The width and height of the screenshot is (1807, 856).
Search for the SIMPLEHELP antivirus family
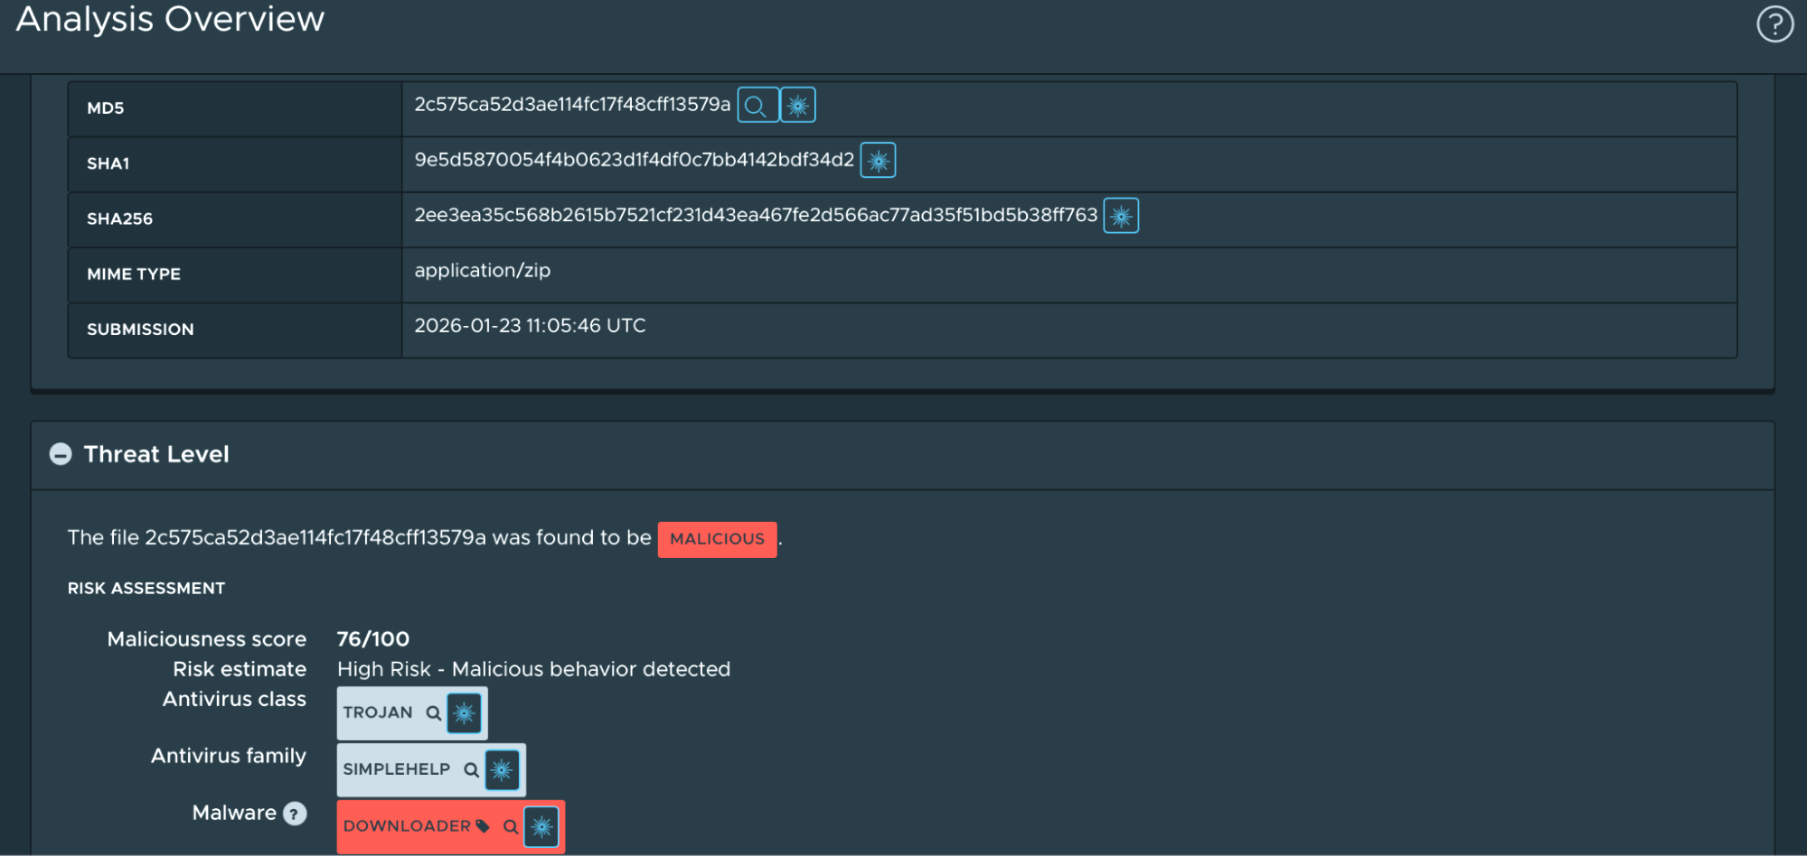pyautogui.click(x=472, y=770)
